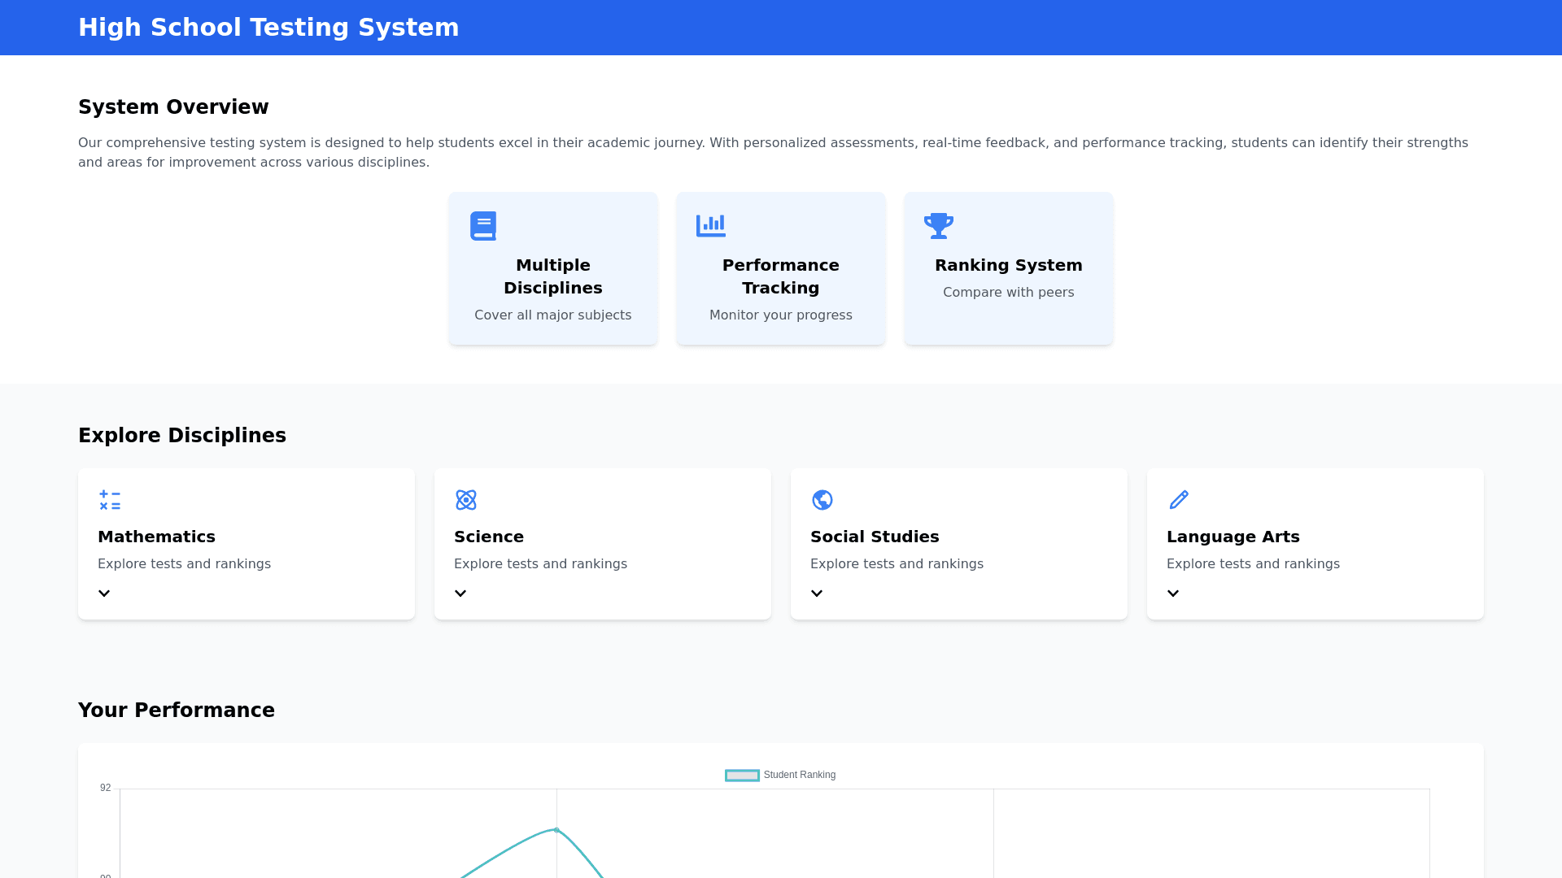The height and width of the screenshot is (878, 1562).
Task: Click the Language Arts pencil icon
Action: 1179,500
